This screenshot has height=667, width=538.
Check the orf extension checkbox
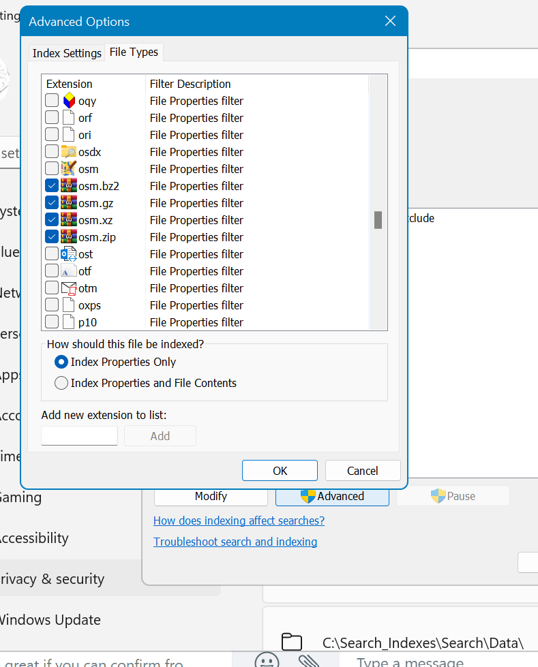(x=52, y=117)
